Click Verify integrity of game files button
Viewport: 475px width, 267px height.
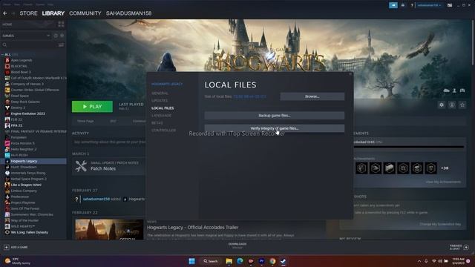click(274, 128)
